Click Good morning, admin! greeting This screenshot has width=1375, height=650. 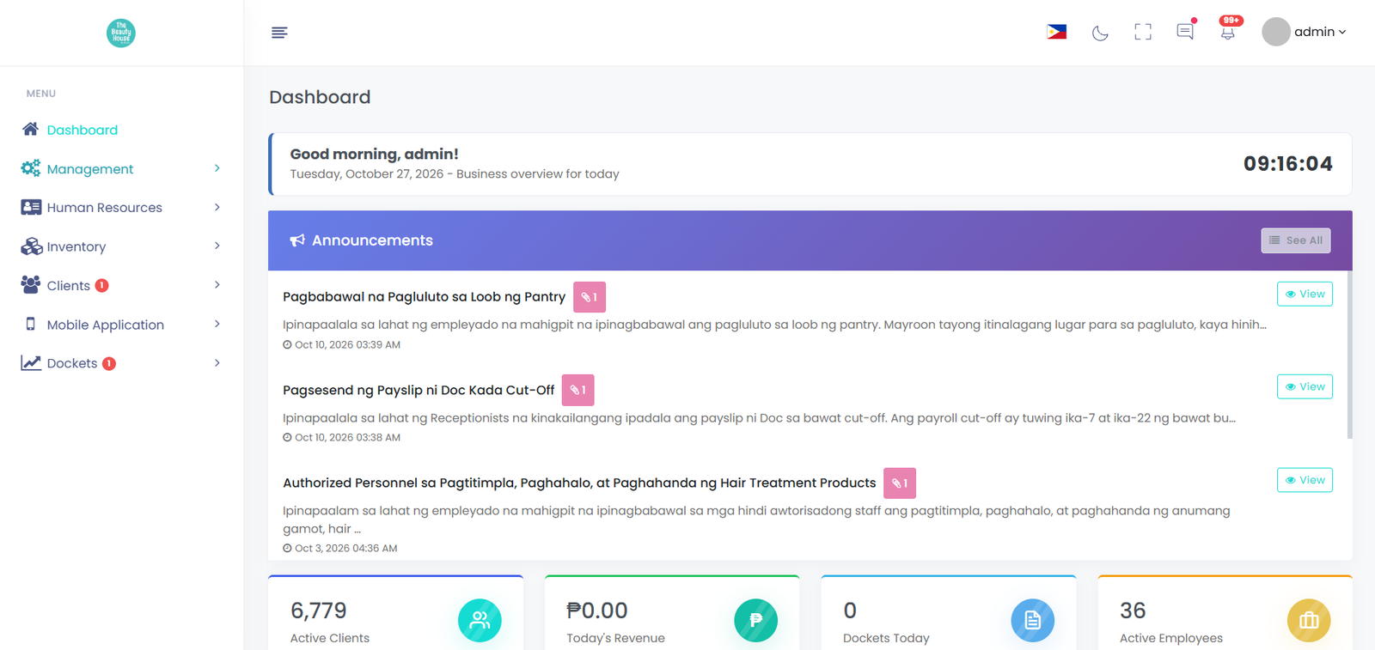point(374,154)
